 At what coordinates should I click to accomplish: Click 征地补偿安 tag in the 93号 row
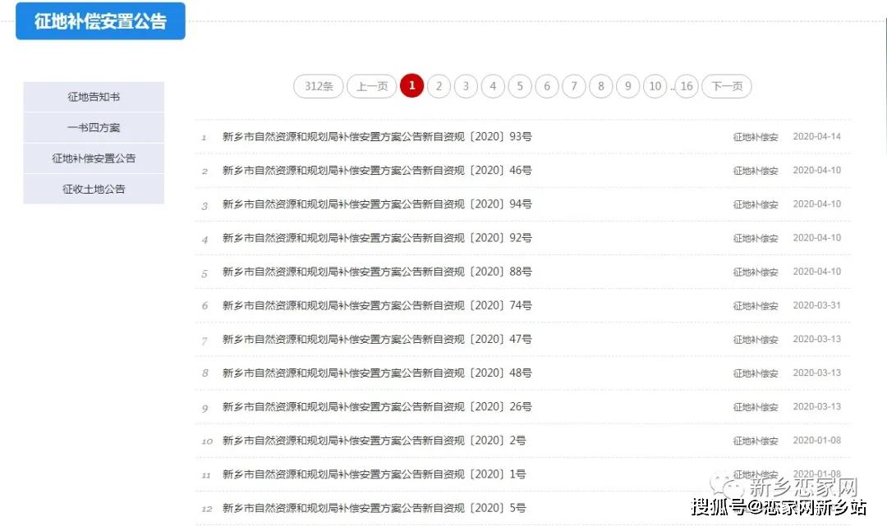[756, 137]
